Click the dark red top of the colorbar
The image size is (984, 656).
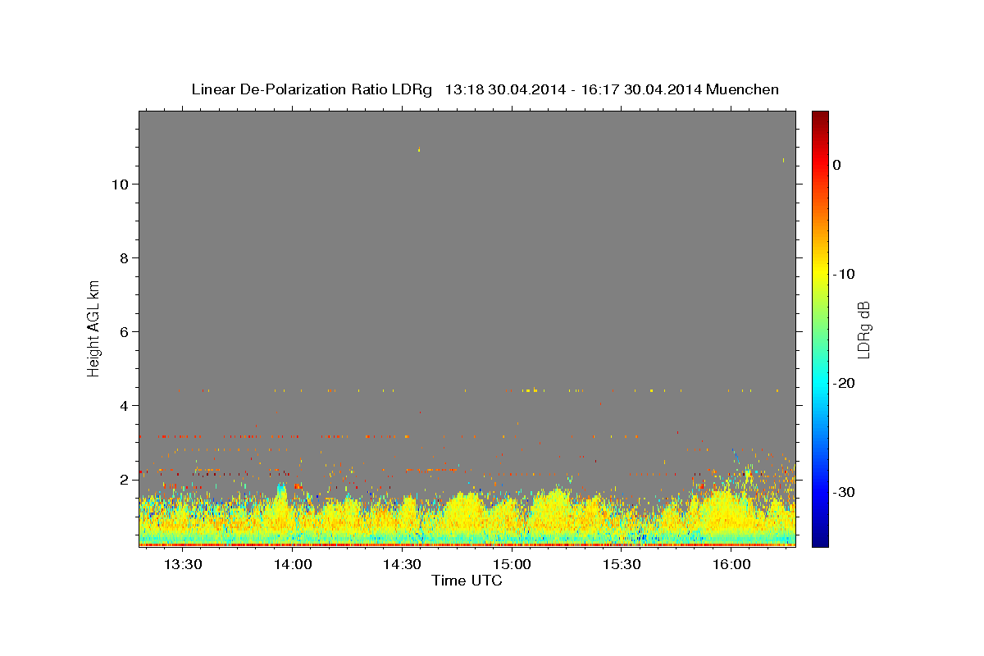(820, 116)
